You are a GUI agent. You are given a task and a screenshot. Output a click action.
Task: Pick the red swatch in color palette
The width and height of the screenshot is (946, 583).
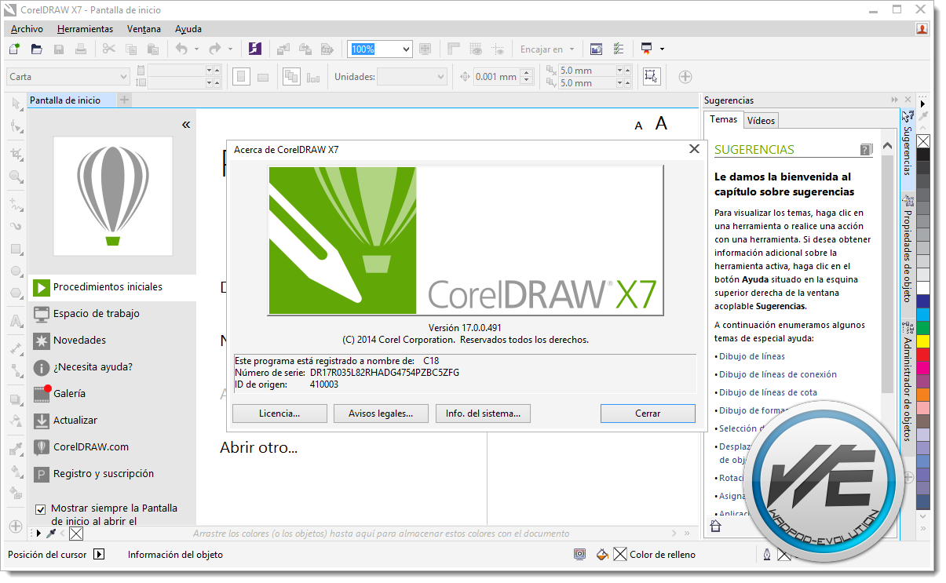(x=923, y=354)
